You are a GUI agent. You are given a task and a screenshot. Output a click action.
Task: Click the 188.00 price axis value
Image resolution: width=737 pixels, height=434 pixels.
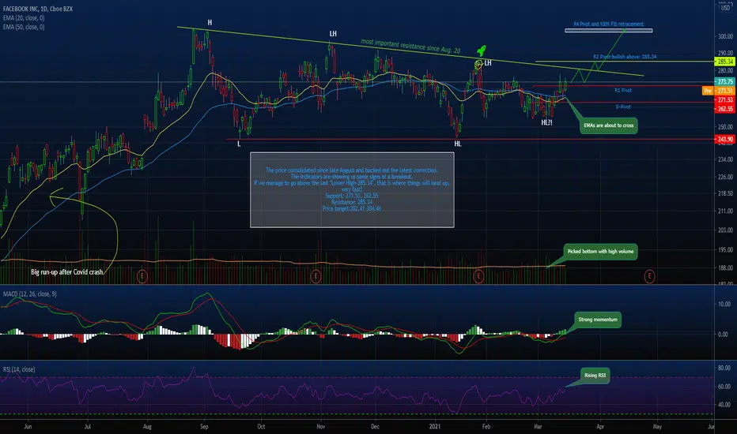click(725, 268)
